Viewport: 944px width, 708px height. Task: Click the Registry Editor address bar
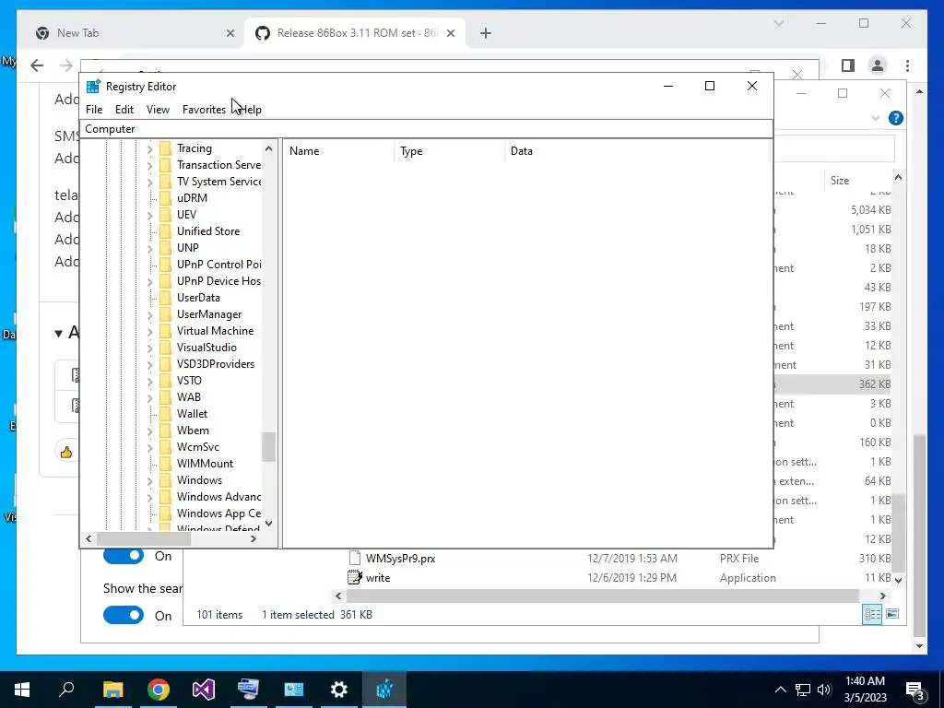(x=426, y=129)
